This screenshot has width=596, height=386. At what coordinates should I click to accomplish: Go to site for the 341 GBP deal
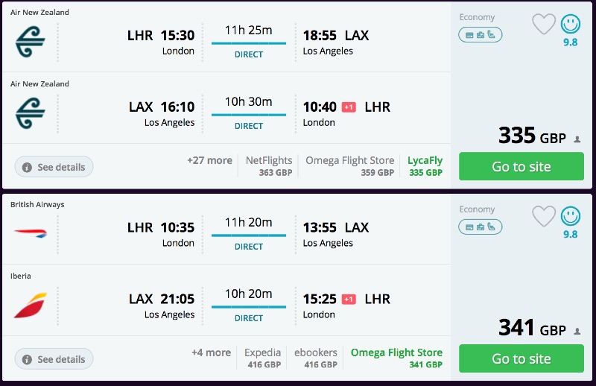(521, 358)
